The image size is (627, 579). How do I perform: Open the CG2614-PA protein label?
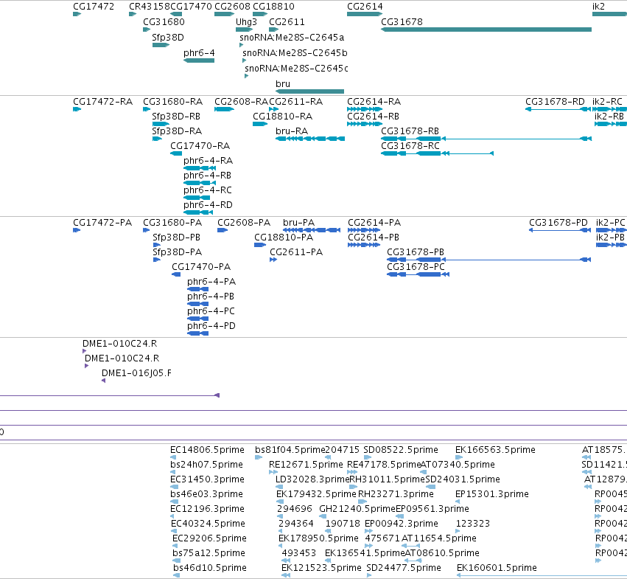pos(374,223)
